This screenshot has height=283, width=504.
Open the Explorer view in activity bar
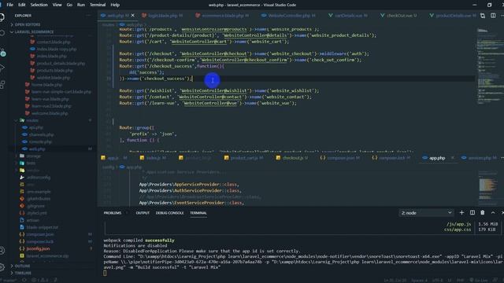tap(2, 17)
